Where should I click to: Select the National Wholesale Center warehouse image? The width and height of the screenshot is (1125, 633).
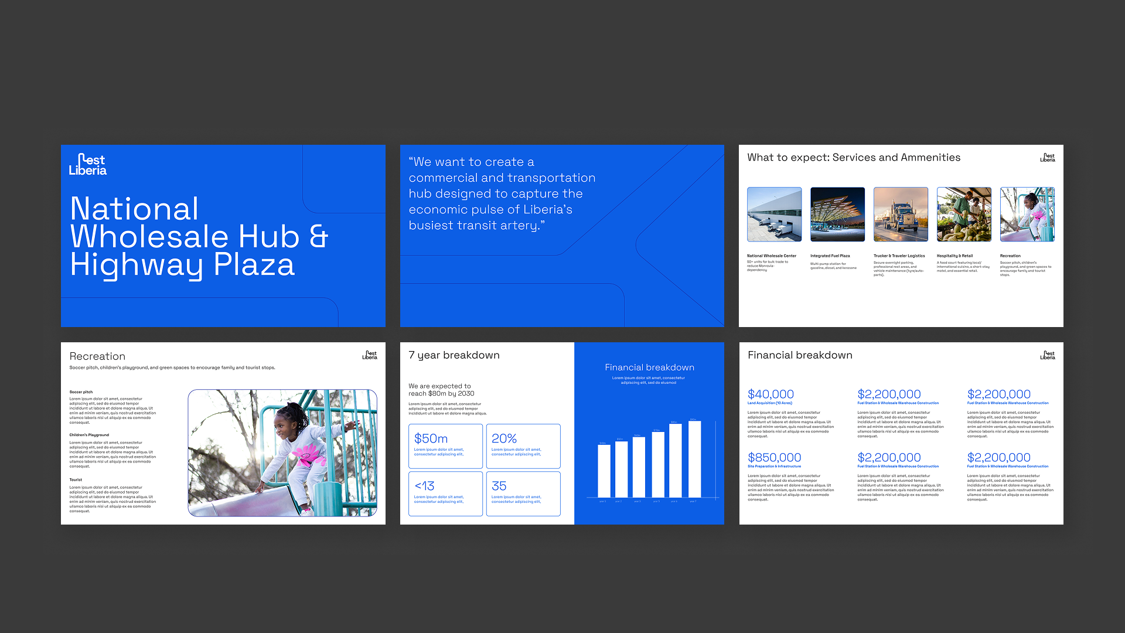point(774,215)
